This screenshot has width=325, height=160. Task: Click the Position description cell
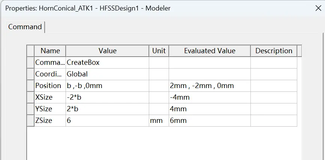pos(274,86)
